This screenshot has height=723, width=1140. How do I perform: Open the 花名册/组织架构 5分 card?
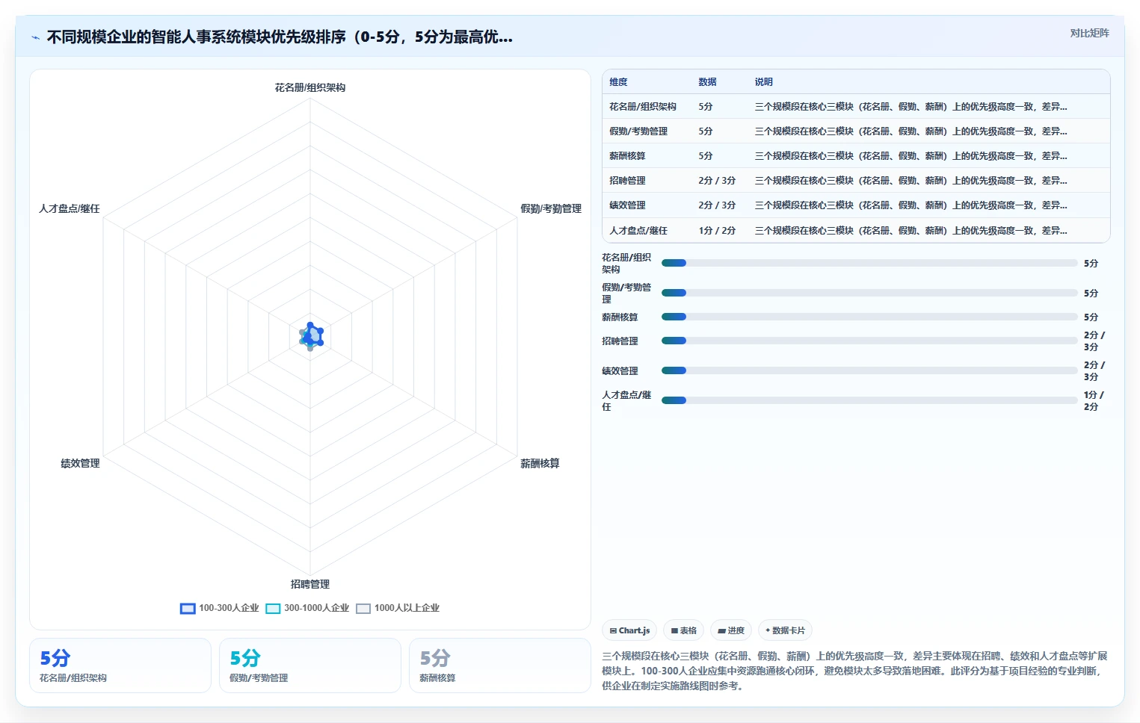(x=120, y=665)
